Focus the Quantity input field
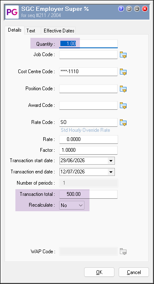 pyautogui.click(x=89, y=44)
